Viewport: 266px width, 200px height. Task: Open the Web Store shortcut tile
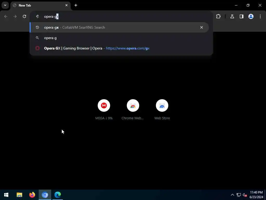(162, 110)
